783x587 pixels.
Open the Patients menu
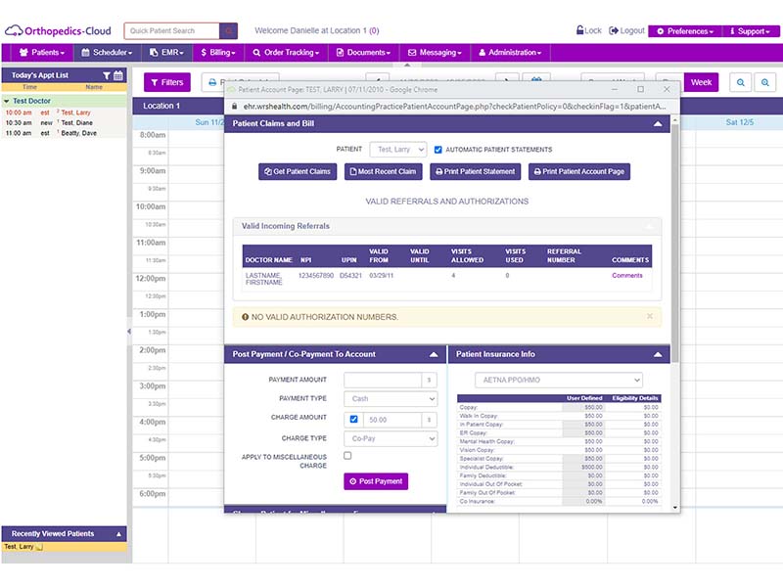[x=42, y=53]
